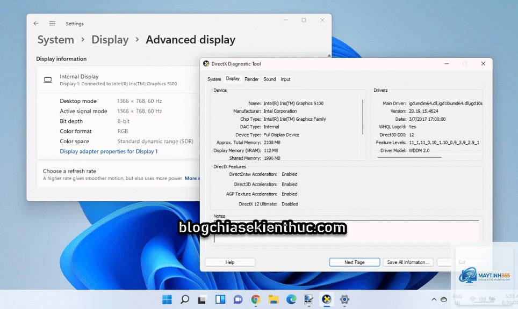This screenshot has height=309, width=518.
Task: Click Bit depth value '8-bit'
Action: point(124,121)
